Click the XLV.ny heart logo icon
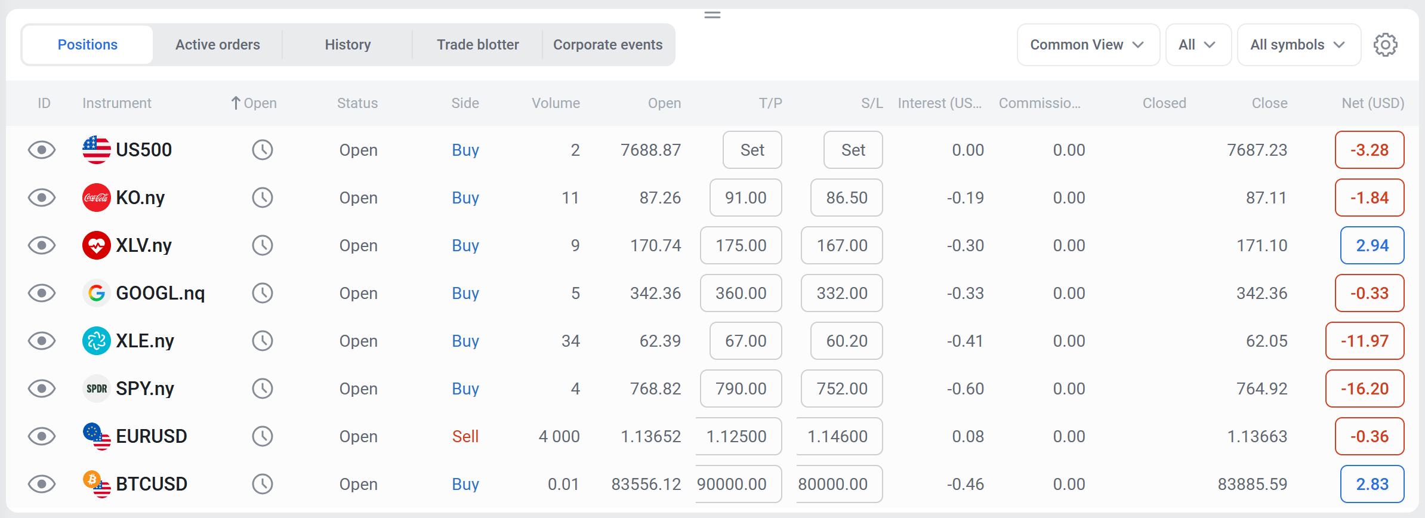The width and height of the screenshot is (1425, 518). pos(96,245)
